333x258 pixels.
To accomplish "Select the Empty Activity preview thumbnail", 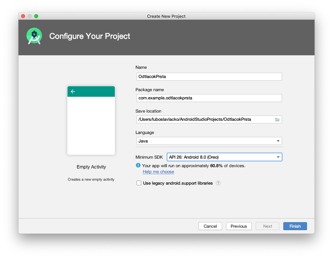I will point(91,120).
